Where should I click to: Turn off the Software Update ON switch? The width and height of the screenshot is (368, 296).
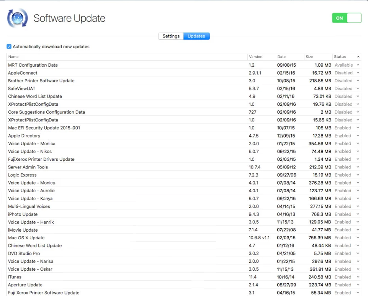(347, 18)
